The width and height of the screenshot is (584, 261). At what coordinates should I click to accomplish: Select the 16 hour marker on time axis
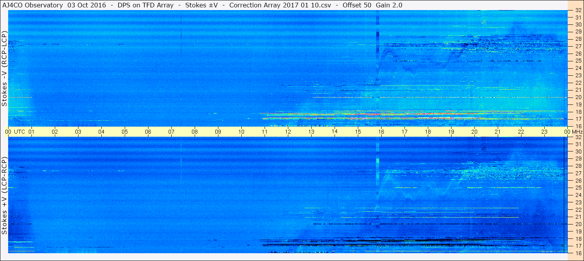(x=381, y=132)
